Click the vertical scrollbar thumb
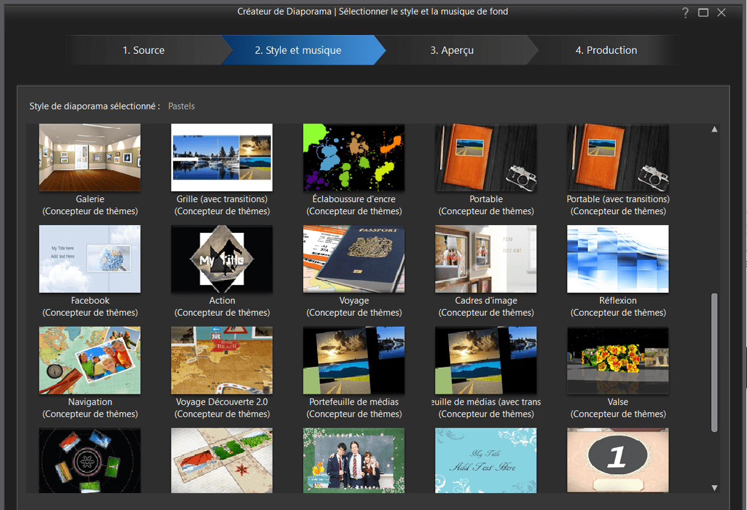Viewport: 747px width, 510px height. (714, 362)
